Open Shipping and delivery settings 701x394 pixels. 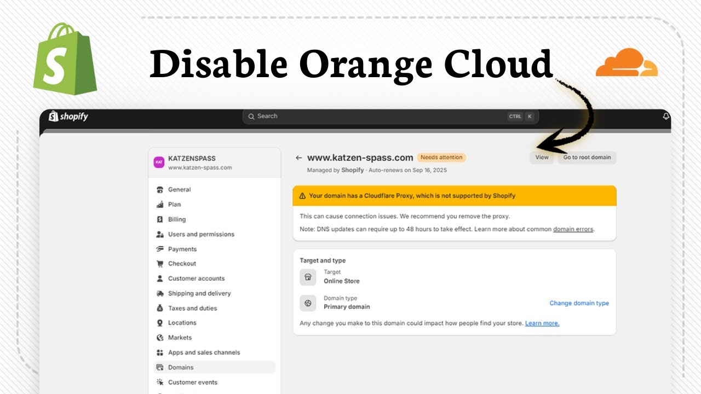215,293
